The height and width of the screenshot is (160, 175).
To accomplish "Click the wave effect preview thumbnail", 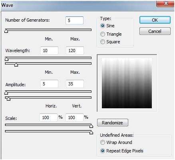I will (x=127, y=83).
